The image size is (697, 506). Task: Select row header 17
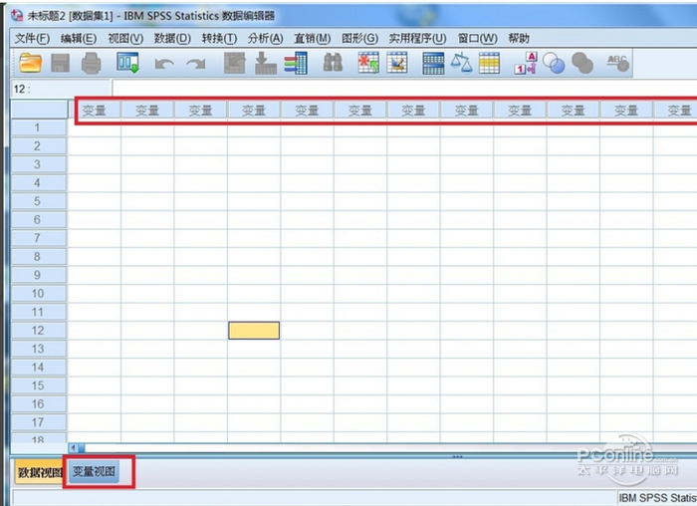coord(39,422)
